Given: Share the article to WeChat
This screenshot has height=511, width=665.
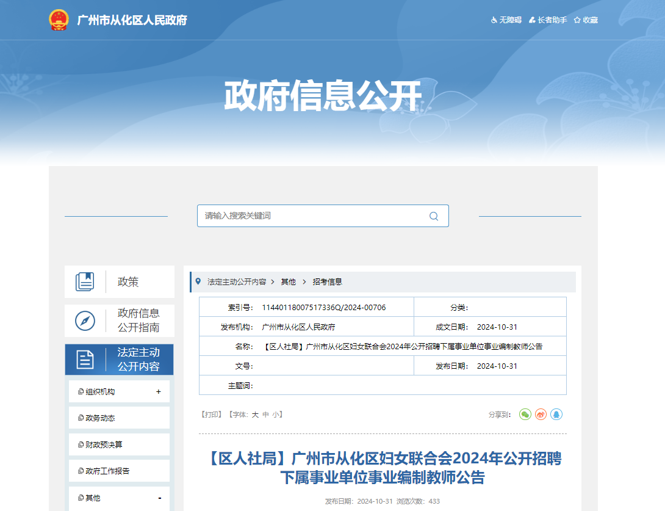Looking at the screenshot, I should (525, 415).
